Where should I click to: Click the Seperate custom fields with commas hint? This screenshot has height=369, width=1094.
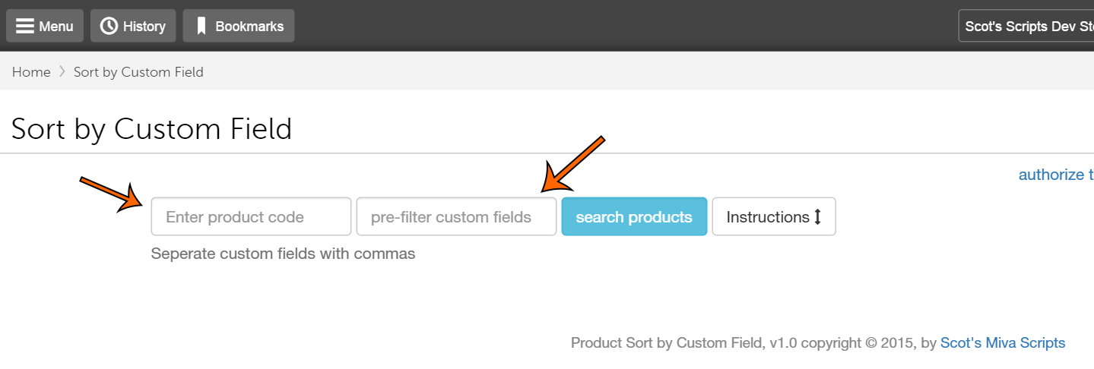(283, 254)
